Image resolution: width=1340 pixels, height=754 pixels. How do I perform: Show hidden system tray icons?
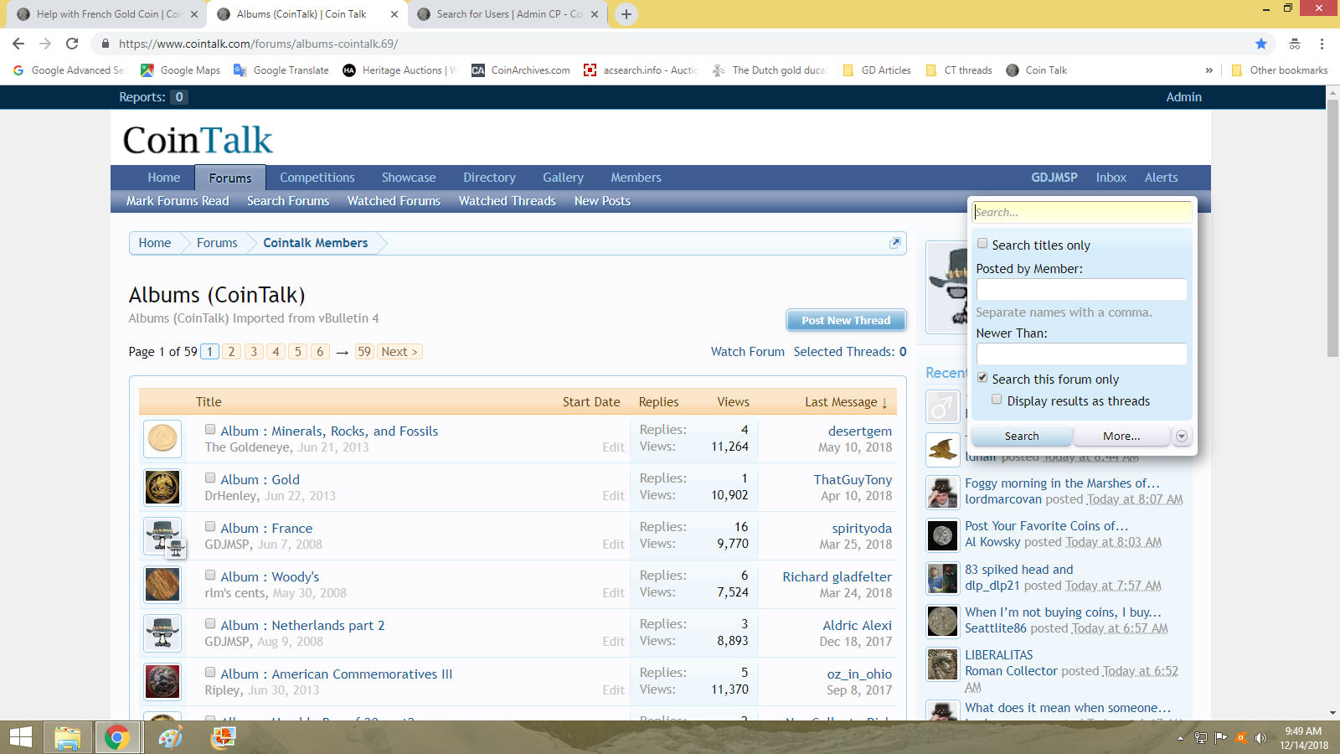coord(1180,738)
